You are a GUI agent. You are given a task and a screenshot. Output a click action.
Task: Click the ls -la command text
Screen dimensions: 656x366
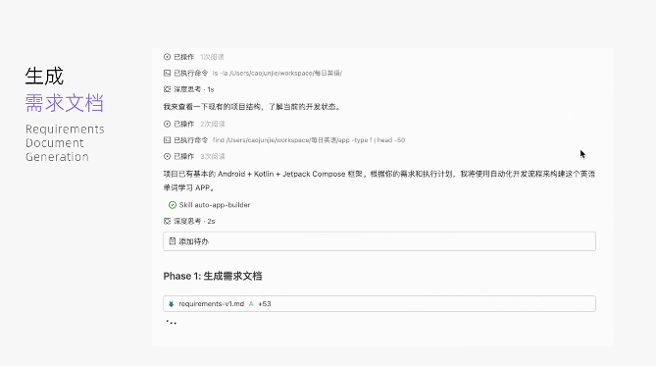pyautogui.click(x=277, y=73)
